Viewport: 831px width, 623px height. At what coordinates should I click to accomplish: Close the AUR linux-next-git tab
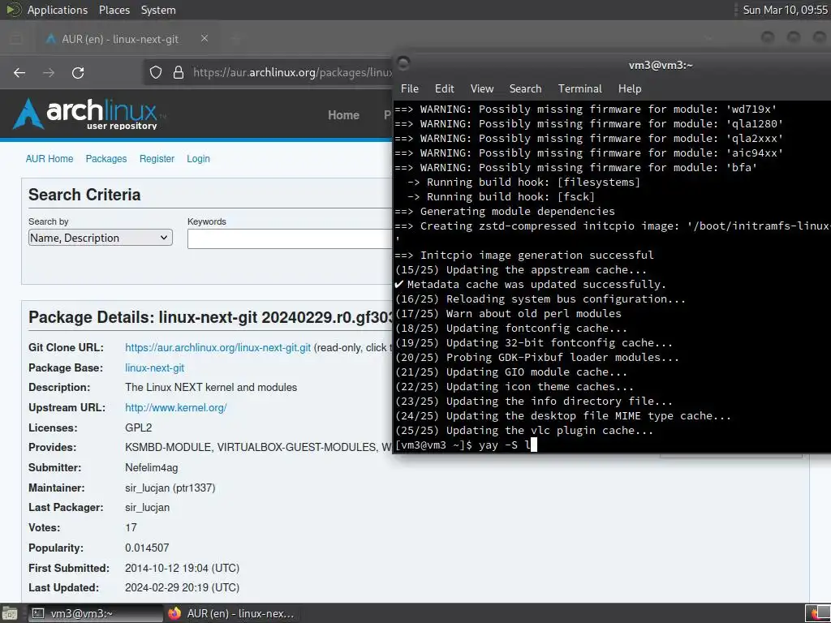[205, 38]
